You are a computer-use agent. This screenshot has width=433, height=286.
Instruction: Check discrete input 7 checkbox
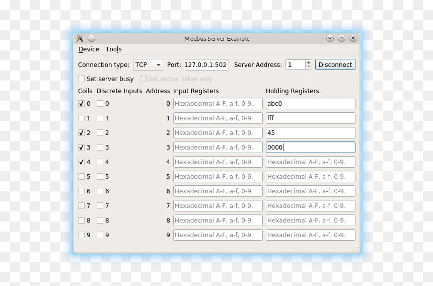[x=100, y=205]
